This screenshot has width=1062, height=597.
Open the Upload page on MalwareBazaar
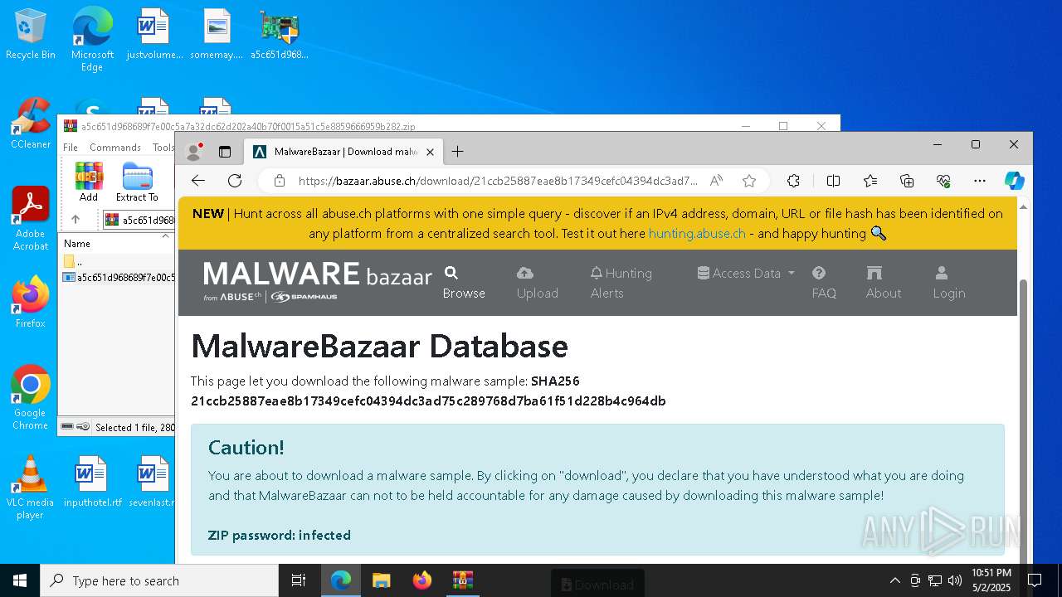point(537,283)
